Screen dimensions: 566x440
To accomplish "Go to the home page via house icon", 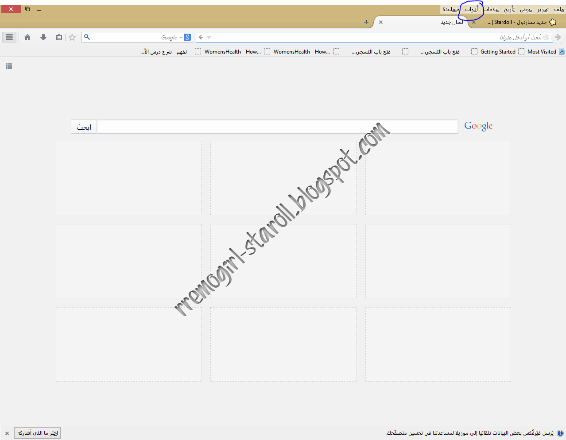I will (x=27, y=38).
